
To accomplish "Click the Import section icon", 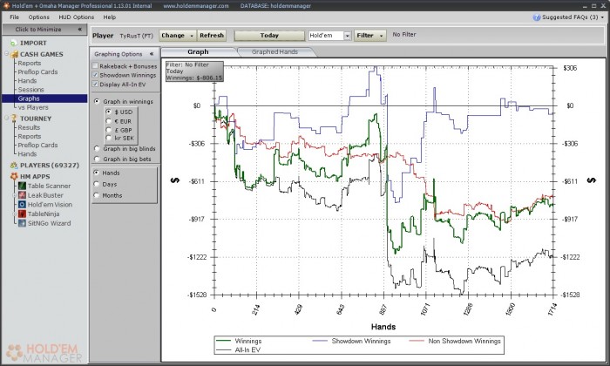I will coord(13,42).
